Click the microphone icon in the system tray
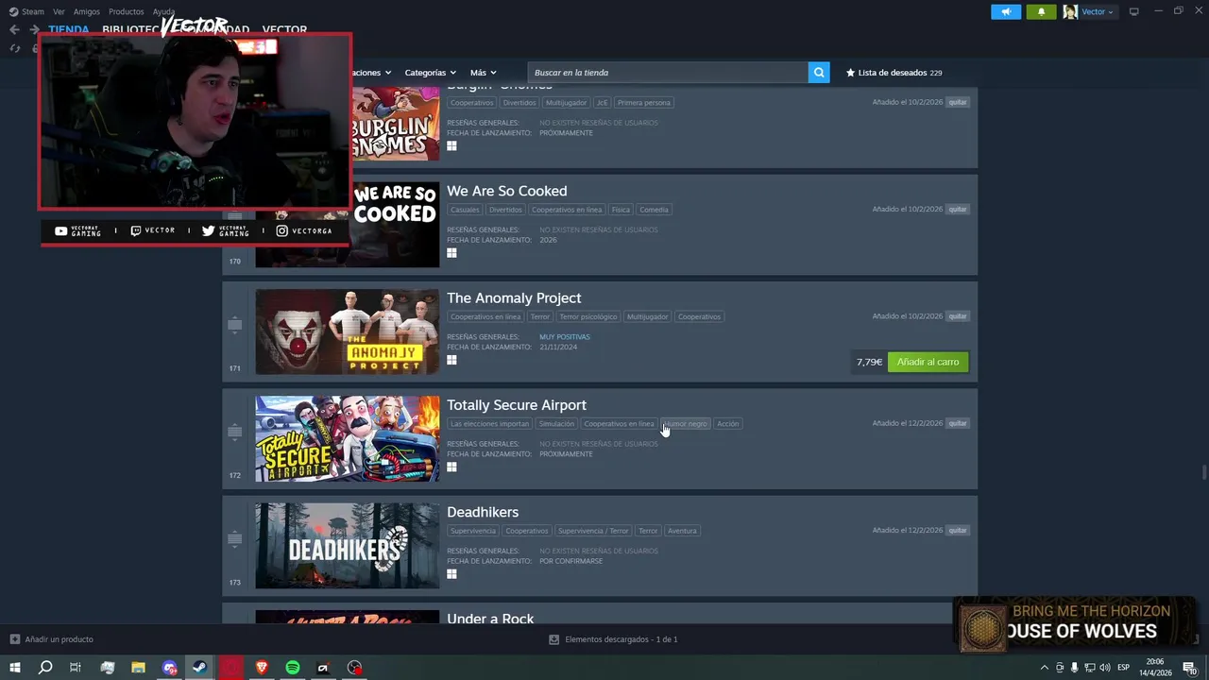Screen dimensions: 1209x680 (x=1074, y=668)
